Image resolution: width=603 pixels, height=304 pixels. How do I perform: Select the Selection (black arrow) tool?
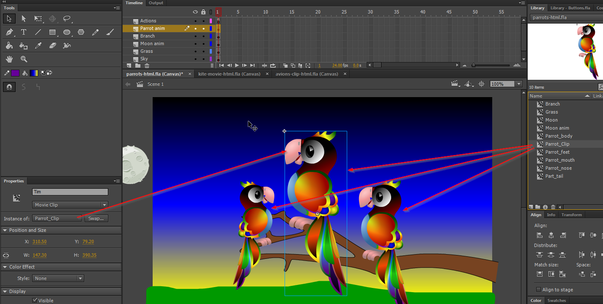9,19
